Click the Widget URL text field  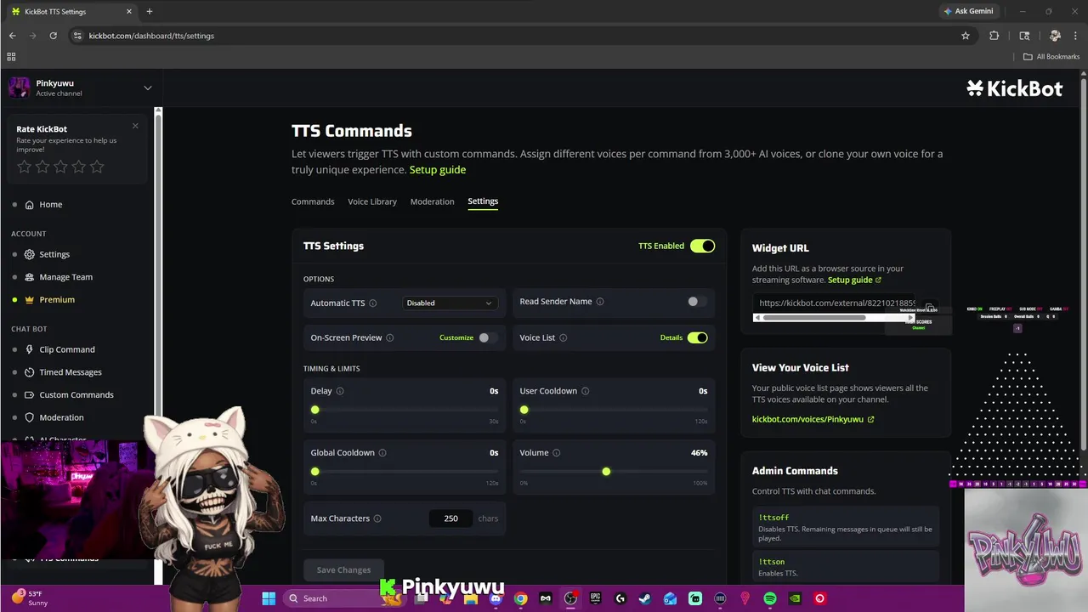coord(836,303)
